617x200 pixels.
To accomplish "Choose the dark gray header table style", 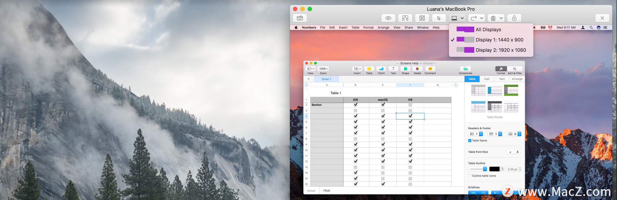I will tap(495, 107).
